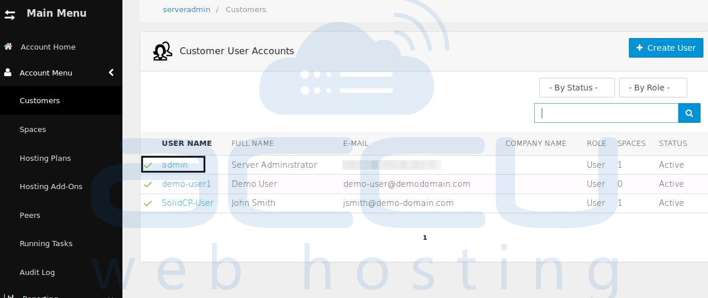The image size is (708, 298).
Task: Click the E-MAIL column header
Action: pyautogui.click(x=356, y=143)
